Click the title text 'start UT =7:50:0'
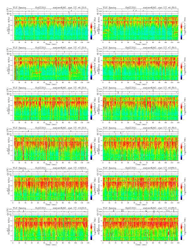The width and height of the screenshot is (193, 250). pyautogui.click(x=167, y=48)
